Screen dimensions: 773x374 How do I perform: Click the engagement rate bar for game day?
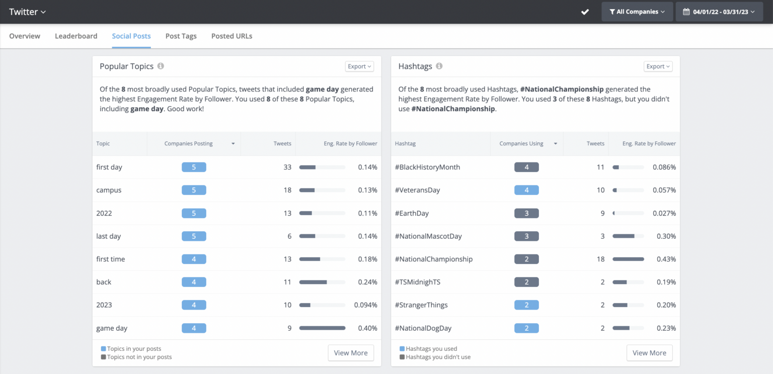(x=322, y=328)
